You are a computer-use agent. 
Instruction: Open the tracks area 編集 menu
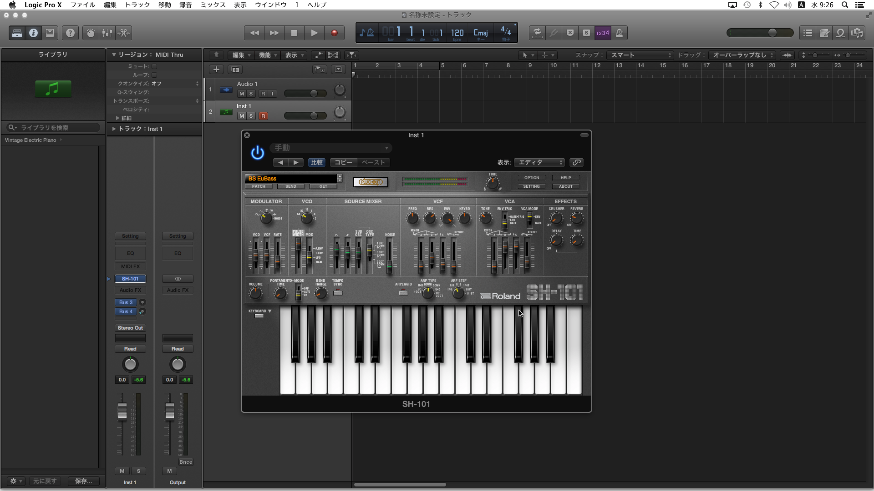[x=241, y=55]
